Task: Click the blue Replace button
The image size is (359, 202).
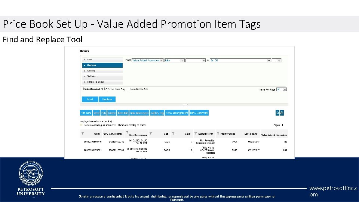Action: click(107, 100)
